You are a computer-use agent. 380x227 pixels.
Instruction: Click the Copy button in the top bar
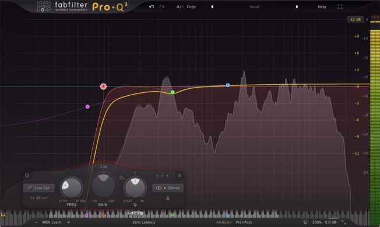click(x=191, y=7)
